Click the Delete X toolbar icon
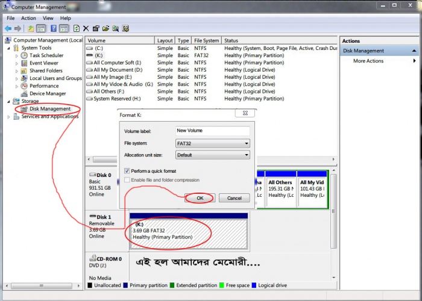The image size is (422, 301). tap(86, 28)
